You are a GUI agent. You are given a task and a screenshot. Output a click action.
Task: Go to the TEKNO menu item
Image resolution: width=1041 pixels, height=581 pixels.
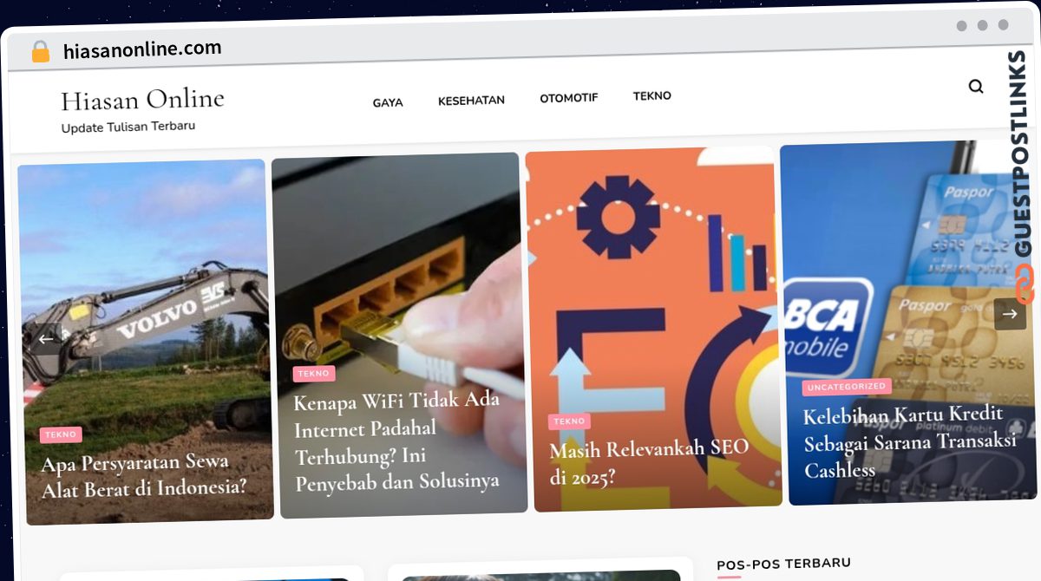652,95
